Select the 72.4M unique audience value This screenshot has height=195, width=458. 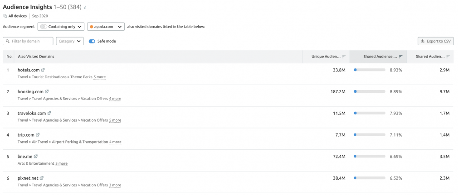click(x=339, y=157)
